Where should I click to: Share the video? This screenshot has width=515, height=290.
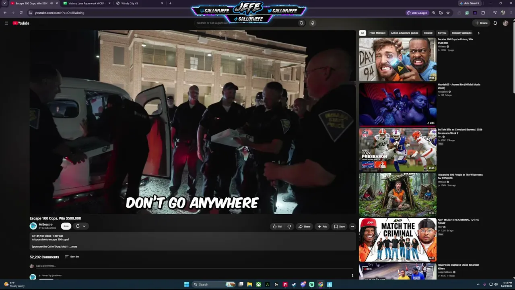[x=304, y=226]
